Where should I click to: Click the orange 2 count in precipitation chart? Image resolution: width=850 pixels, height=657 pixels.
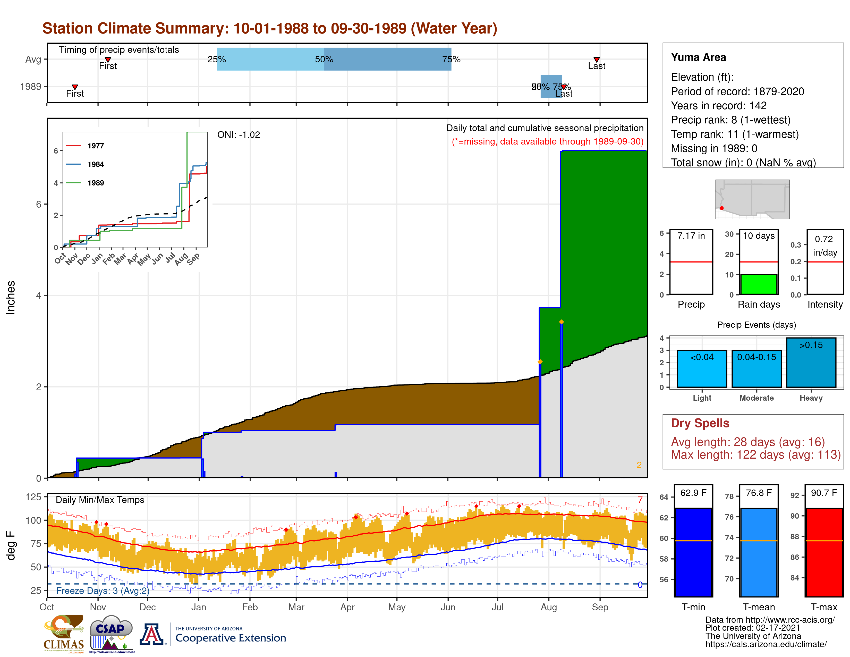pyautogui.click(x=639, y=465)
